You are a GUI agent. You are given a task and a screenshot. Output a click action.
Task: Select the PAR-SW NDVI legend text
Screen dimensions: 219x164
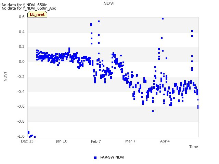click(x=112, y=157)
